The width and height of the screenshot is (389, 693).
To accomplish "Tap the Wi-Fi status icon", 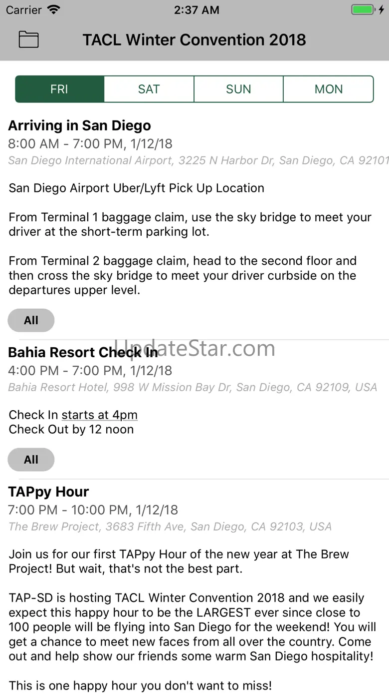I will [54, 10].
